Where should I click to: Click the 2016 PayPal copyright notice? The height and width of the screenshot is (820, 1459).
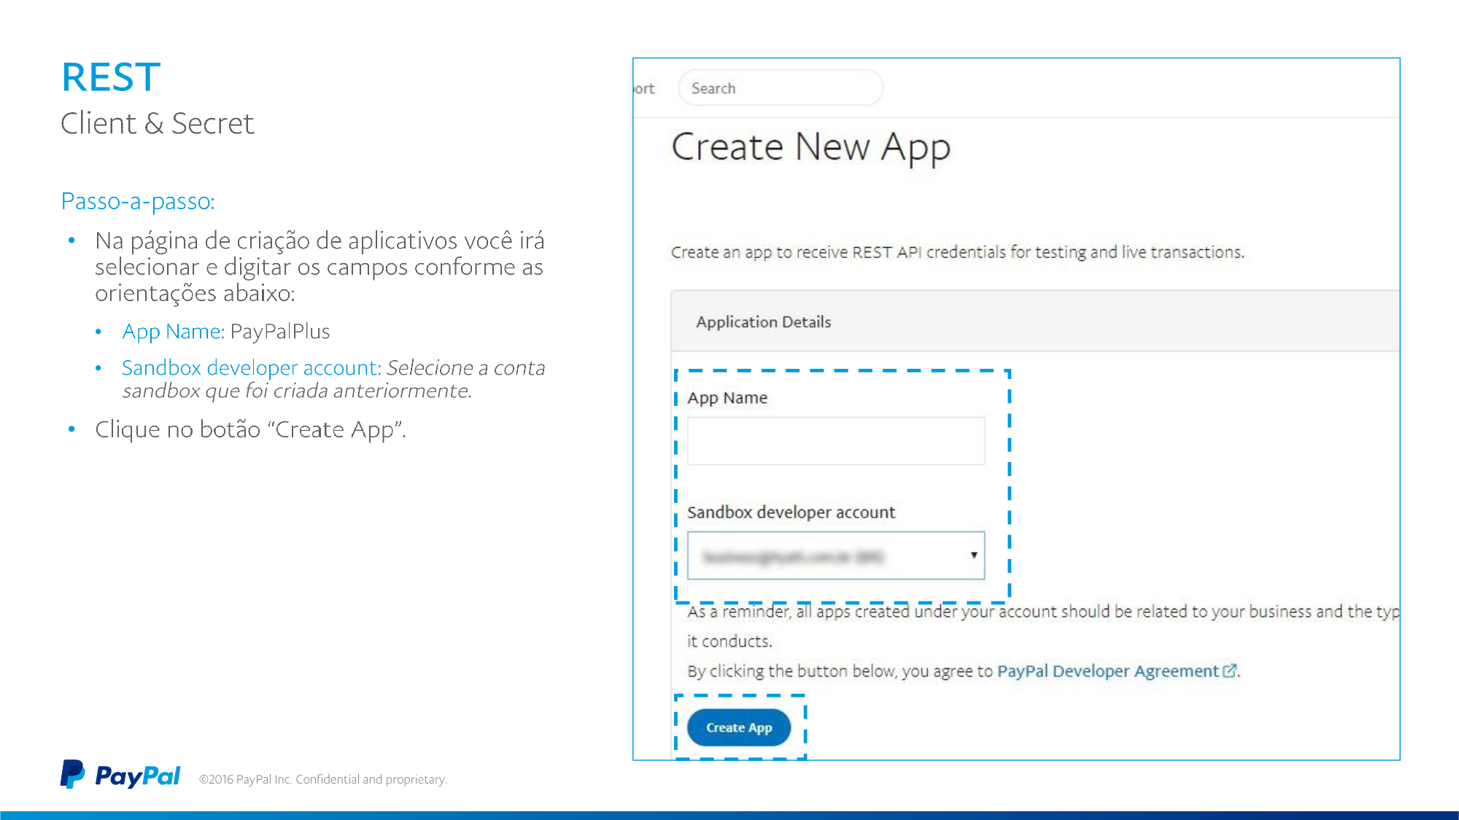coord(322,779)
